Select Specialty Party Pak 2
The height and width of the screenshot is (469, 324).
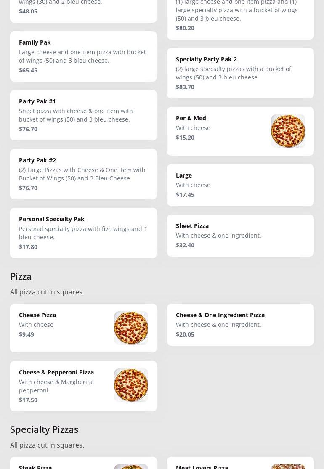click(206, 59)
